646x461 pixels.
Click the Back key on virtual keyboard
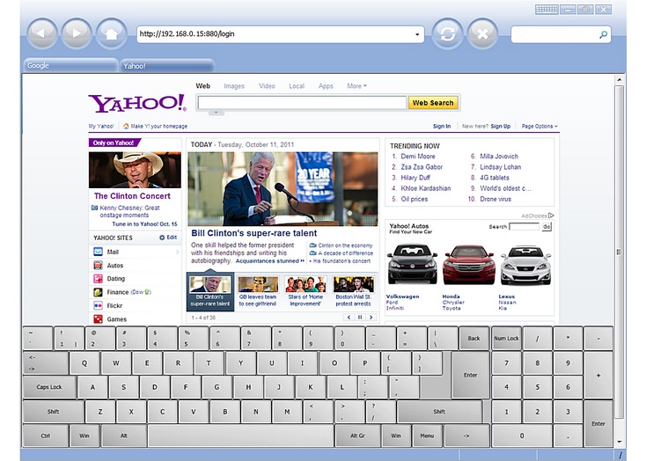pyautogui.click(x=473, y=338)
